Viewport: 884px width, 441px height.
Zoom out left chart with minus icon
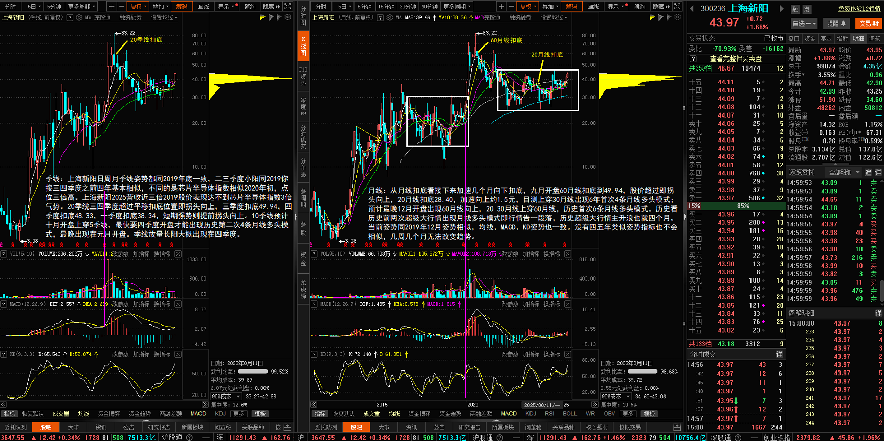[x=121, y=6]
